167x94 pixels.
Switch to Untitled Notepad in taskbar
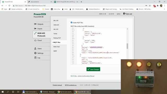47,92
